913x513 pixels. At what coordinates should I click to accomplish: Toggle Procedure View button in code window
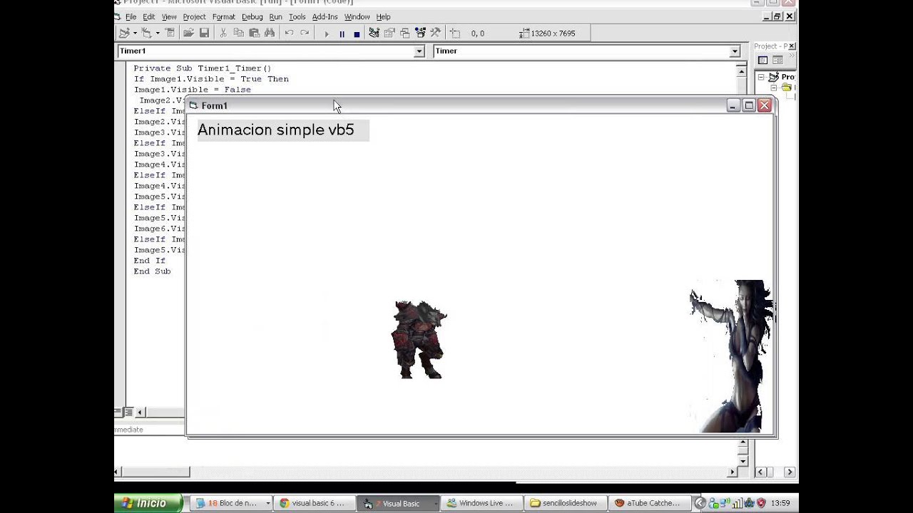[119, 412]
